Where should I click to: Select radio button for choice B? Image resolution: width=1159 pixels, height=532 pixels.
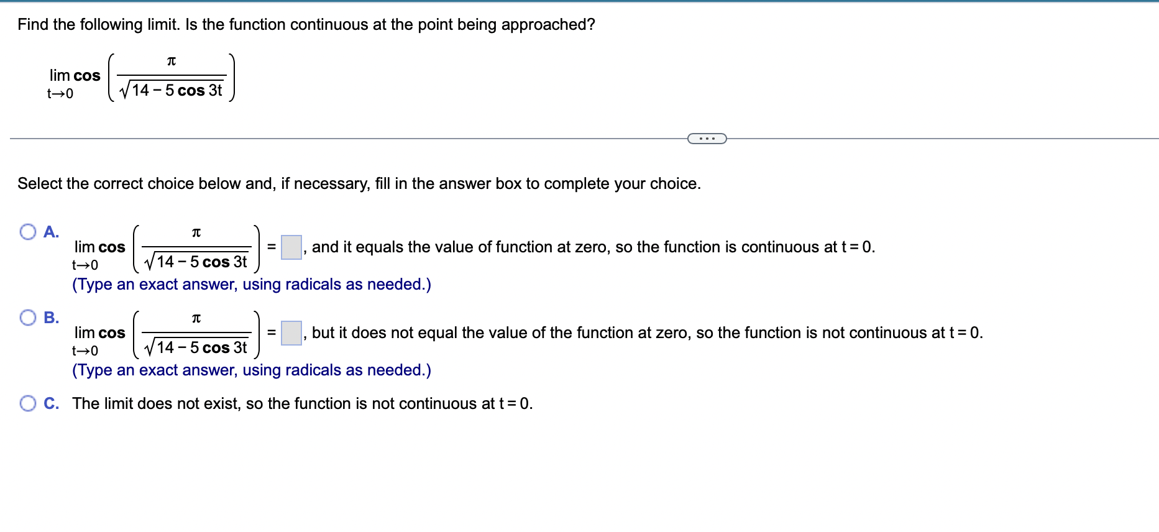(27, 318)
